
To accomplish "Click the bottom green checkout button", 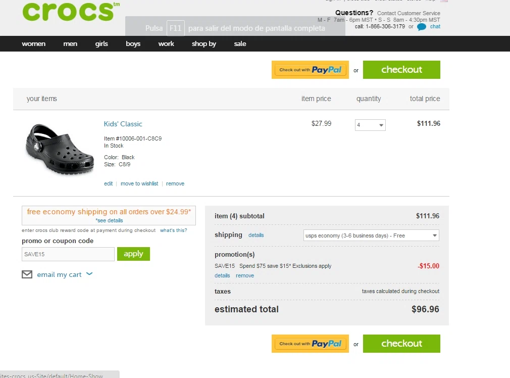I will tap(402, 344).
